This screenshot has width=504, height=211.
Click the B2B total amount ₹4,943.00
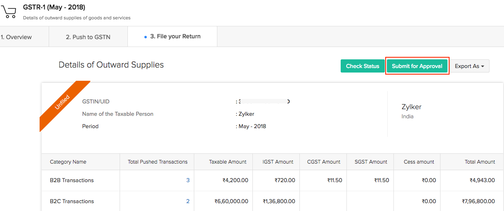tap(482, 181)
